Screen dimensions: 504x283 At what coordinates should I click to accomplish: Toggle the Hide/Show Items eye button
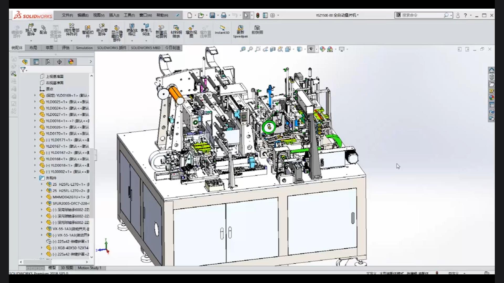click(311, 49)
